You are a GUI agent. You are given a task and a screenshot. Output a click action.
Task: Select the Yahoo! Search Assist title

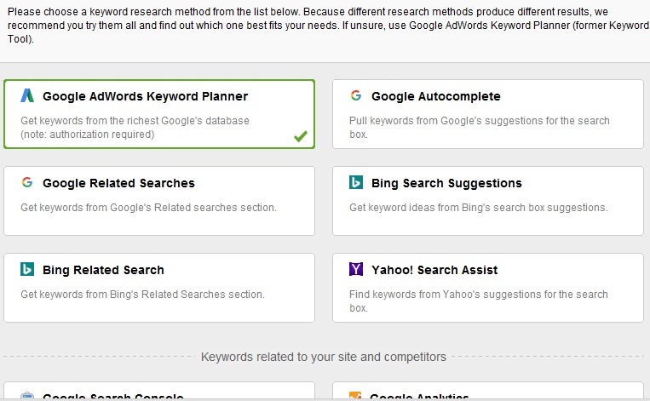click(x=434, y=270)
